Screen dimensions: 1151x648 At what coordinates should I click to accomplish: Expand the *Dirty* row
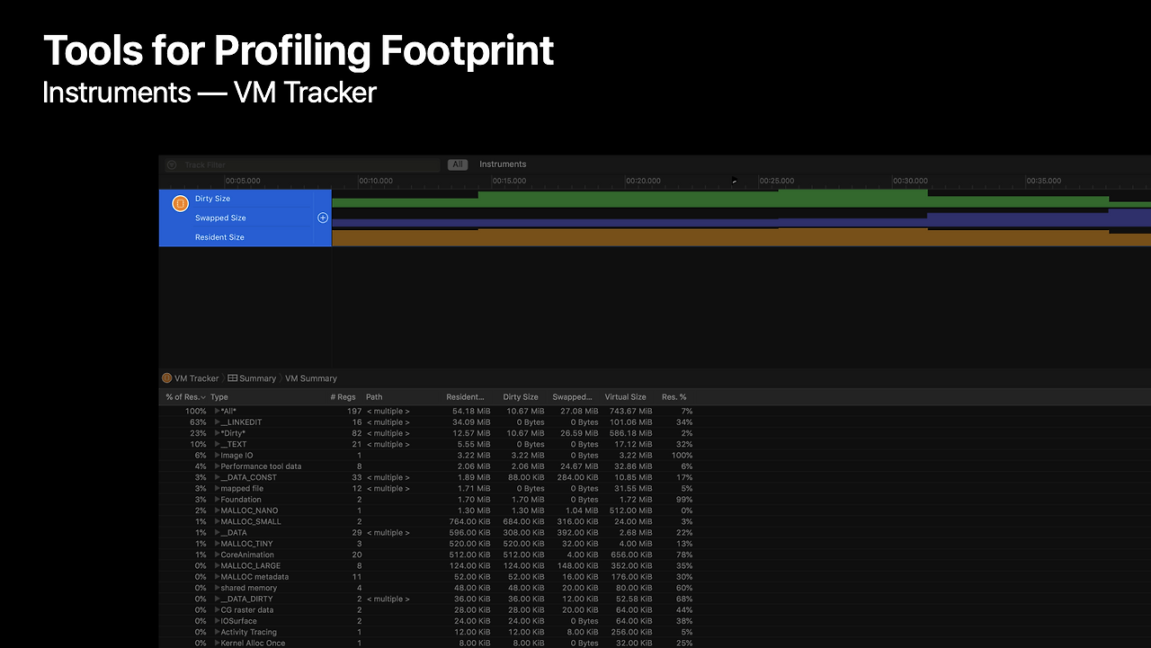pyautogui.click(x=217, y=433)
